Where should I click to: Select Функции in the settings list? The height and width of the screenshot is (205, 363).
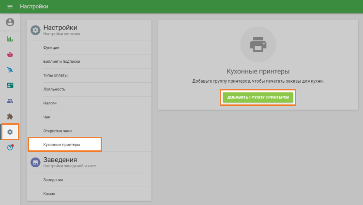click(51, 47)
